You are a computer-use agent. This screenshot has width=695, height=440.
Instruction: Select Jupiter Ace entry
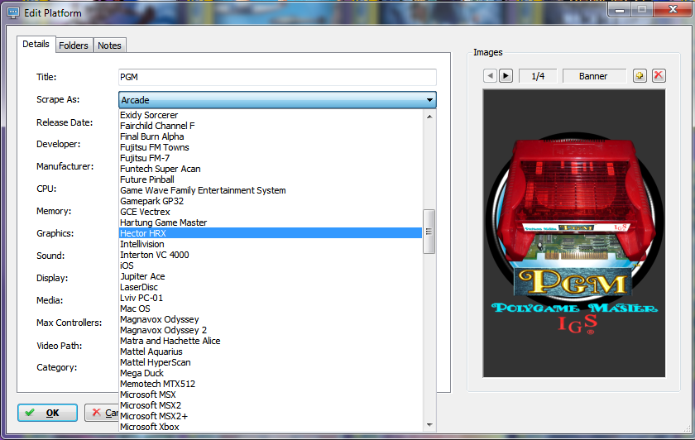pos(271,276)
